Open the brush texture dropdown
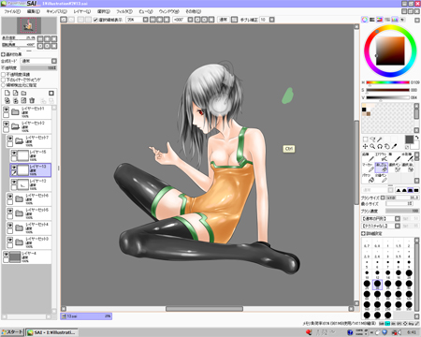421x337 pixels. 398,226
